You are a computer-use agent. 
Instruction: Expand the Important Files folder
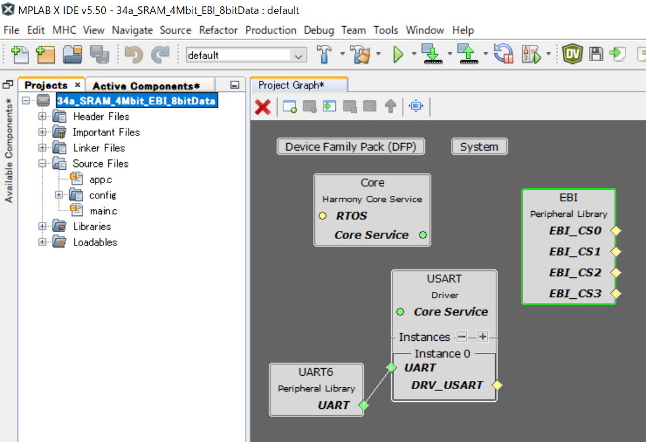(42, 132)
